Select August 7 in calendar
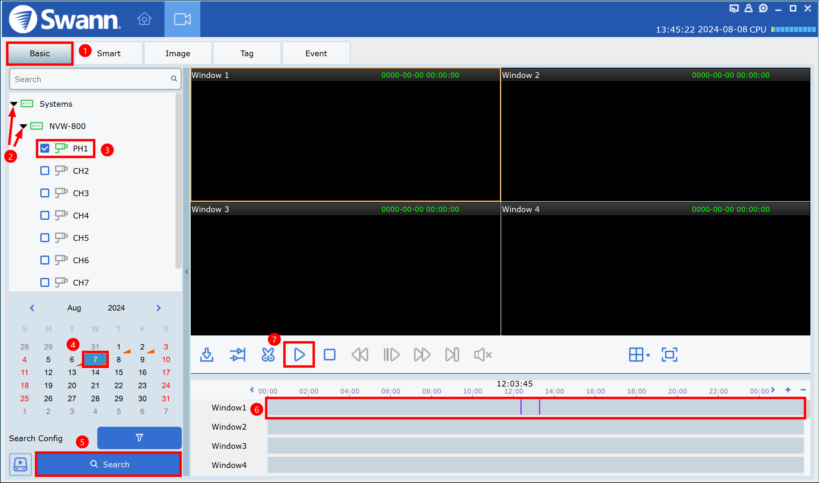The width and height of the screenshot is (819, 483). pyautogui.click(x=95, y=360)
